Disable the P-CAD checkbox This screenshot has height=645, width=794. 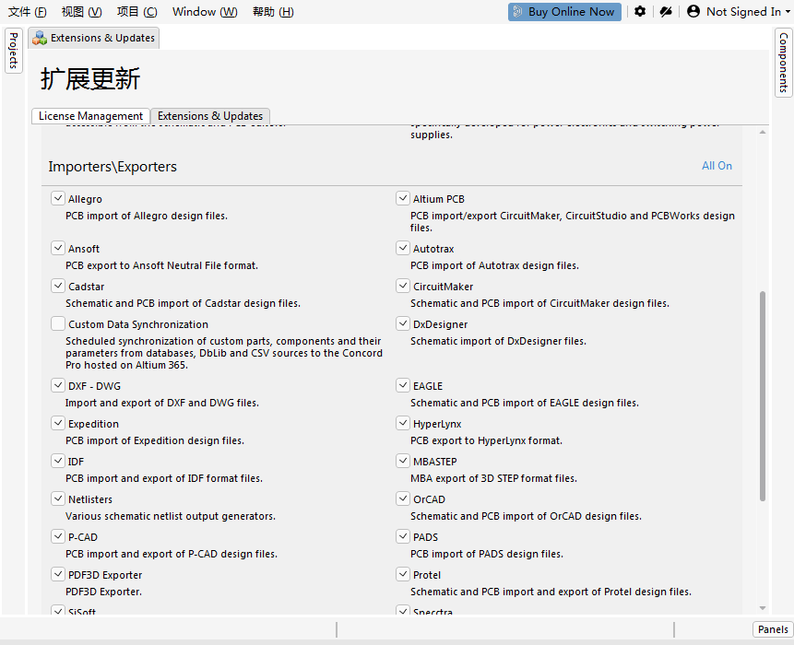coord(58,537)
